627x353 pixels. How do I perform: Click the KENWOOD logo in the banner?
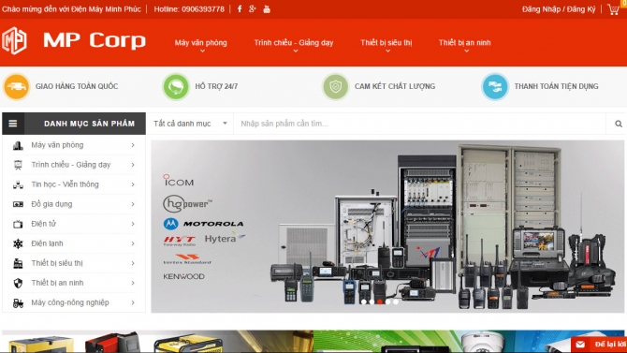(184, 276)
